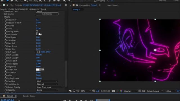Toggle the Snapping checkbox in toolbar
The image size is (180, 101).
95,1
